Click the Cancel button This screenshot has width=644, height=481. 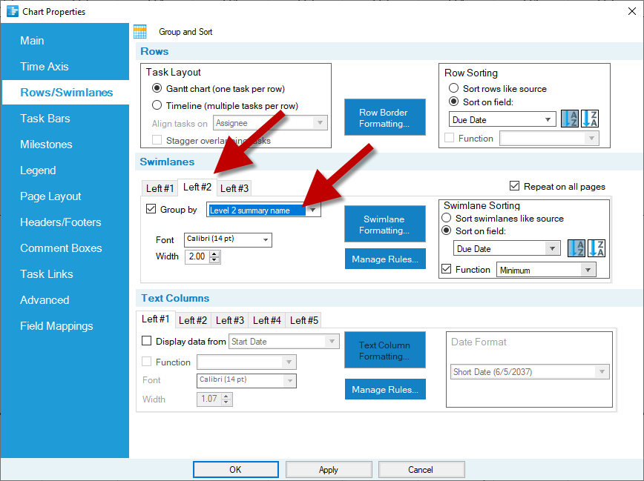[x=421, y=469]
